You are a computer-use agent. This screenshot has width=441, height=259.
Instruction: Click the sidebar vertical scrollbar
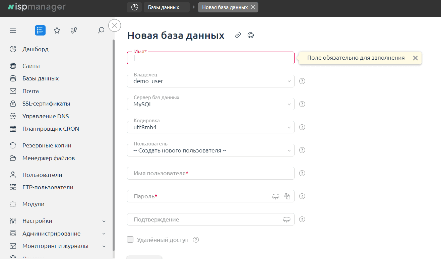(113, 145)
